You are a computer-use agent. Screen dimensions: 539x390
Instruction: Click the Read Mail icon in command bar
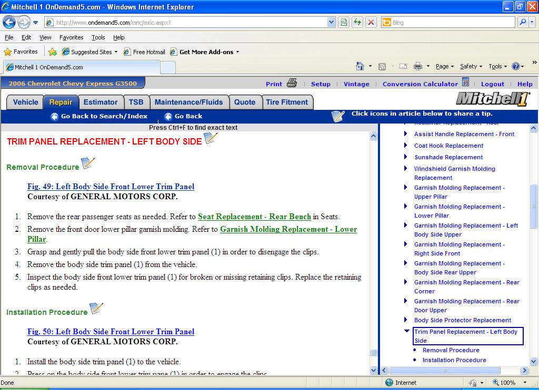tap(403, 66)
